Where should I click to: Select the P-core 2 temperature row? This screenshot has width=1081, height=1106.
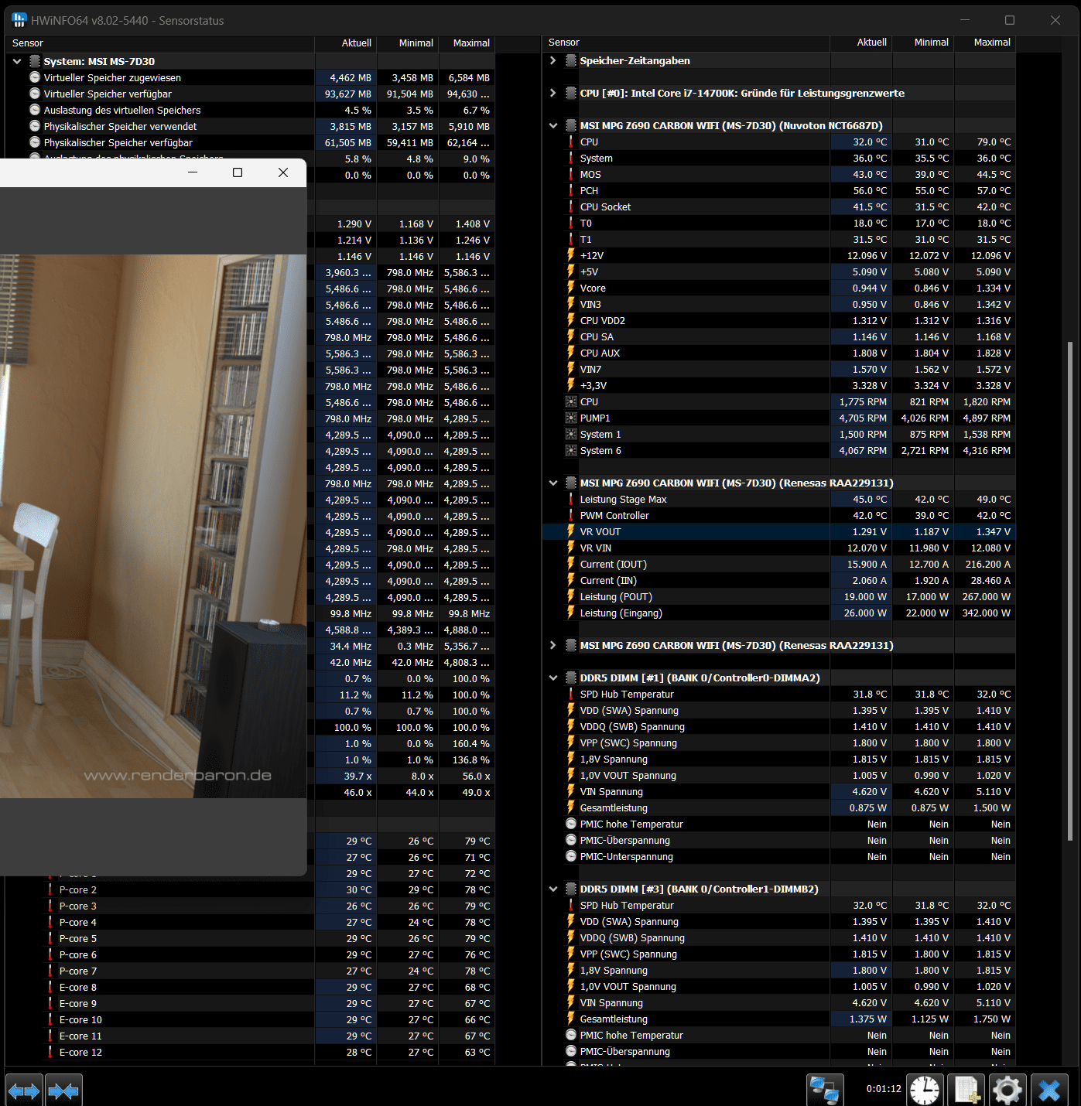tap(250, 889)
